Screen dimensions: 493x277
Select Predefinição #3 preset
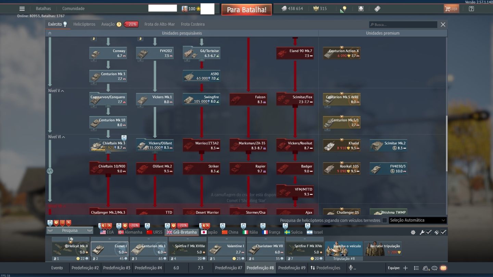click(x=117, y=268)
